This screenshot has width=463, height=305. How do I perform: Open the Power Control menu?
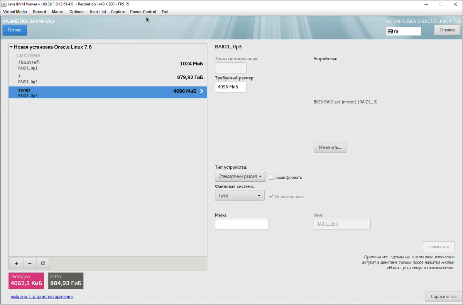143,12
